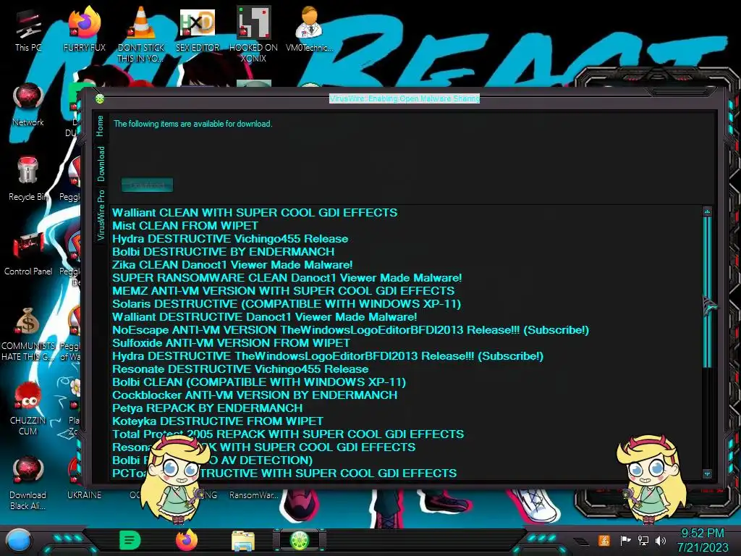The height and width of the screenshot is (556, 741).
Task: Switch to the Download vertical tab
Action: click(101, 164)
